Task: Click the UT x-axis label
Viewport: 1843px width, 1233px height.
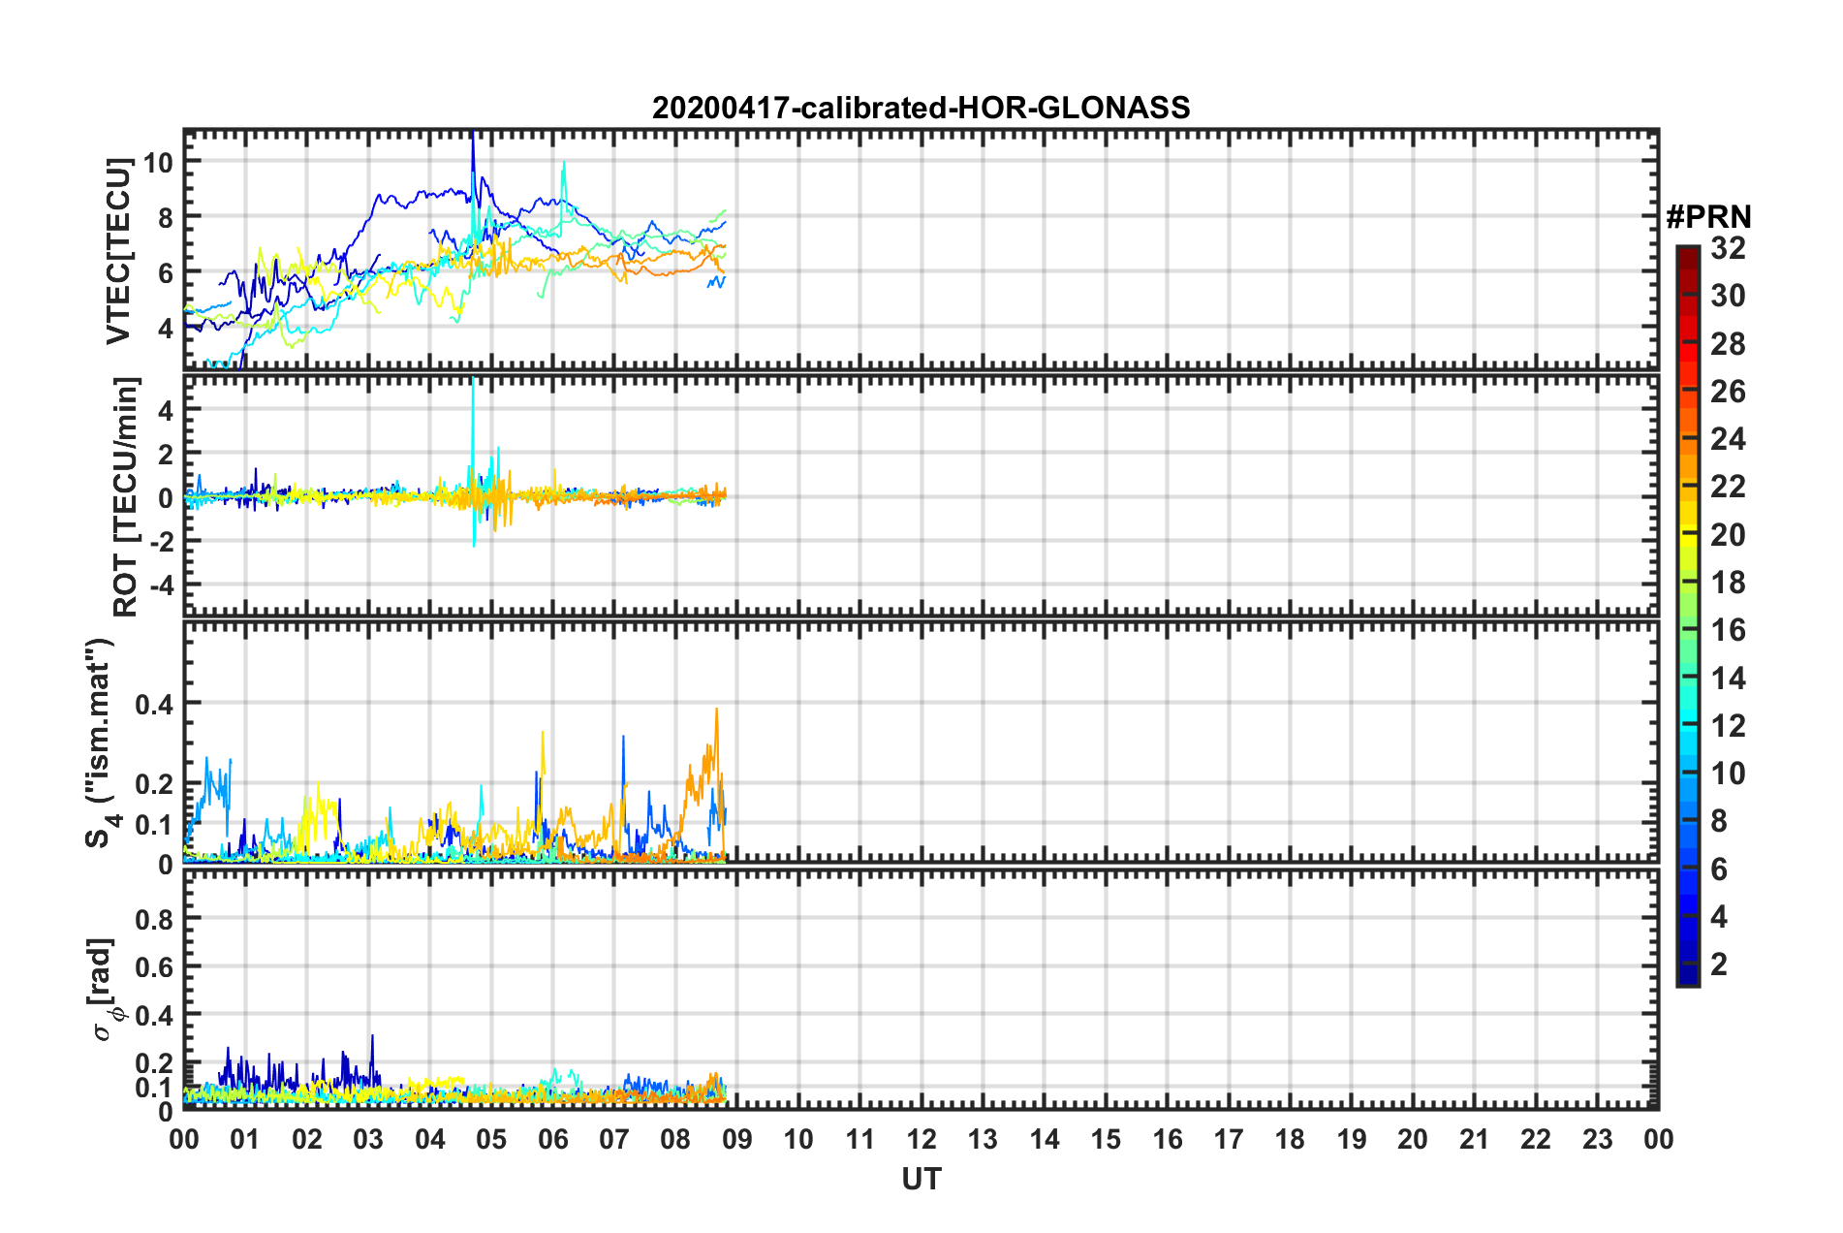Action: (x=921, y=1179)
